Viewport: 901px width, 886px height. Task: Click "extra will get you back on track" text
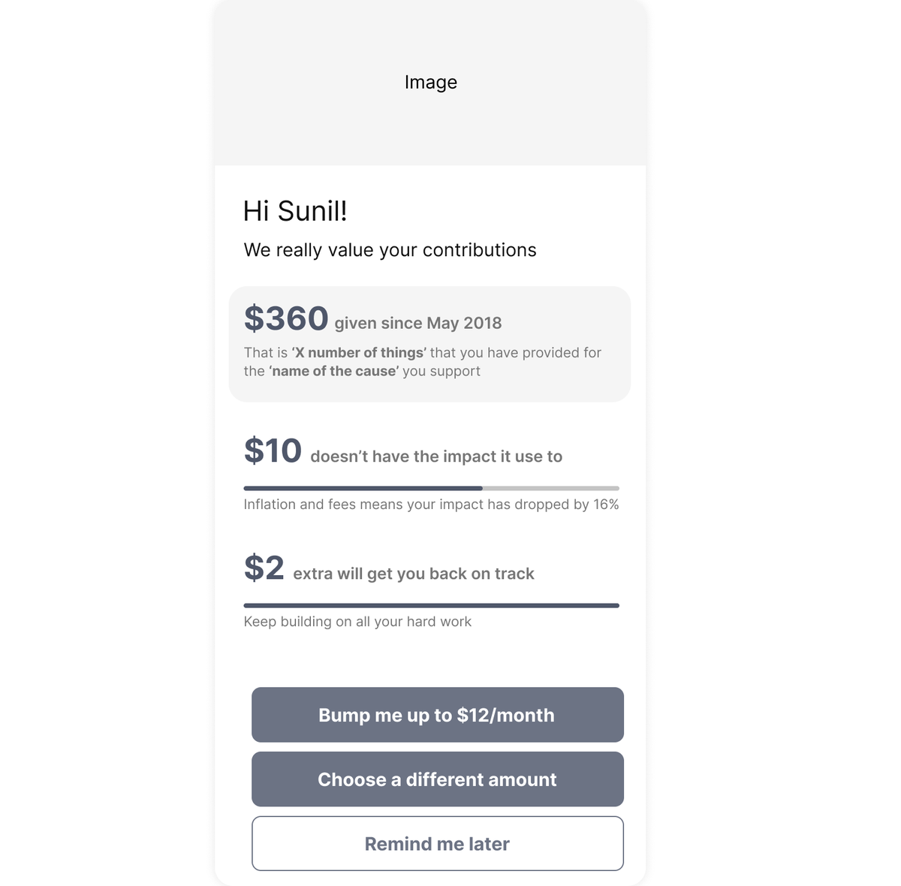point(414,574)
